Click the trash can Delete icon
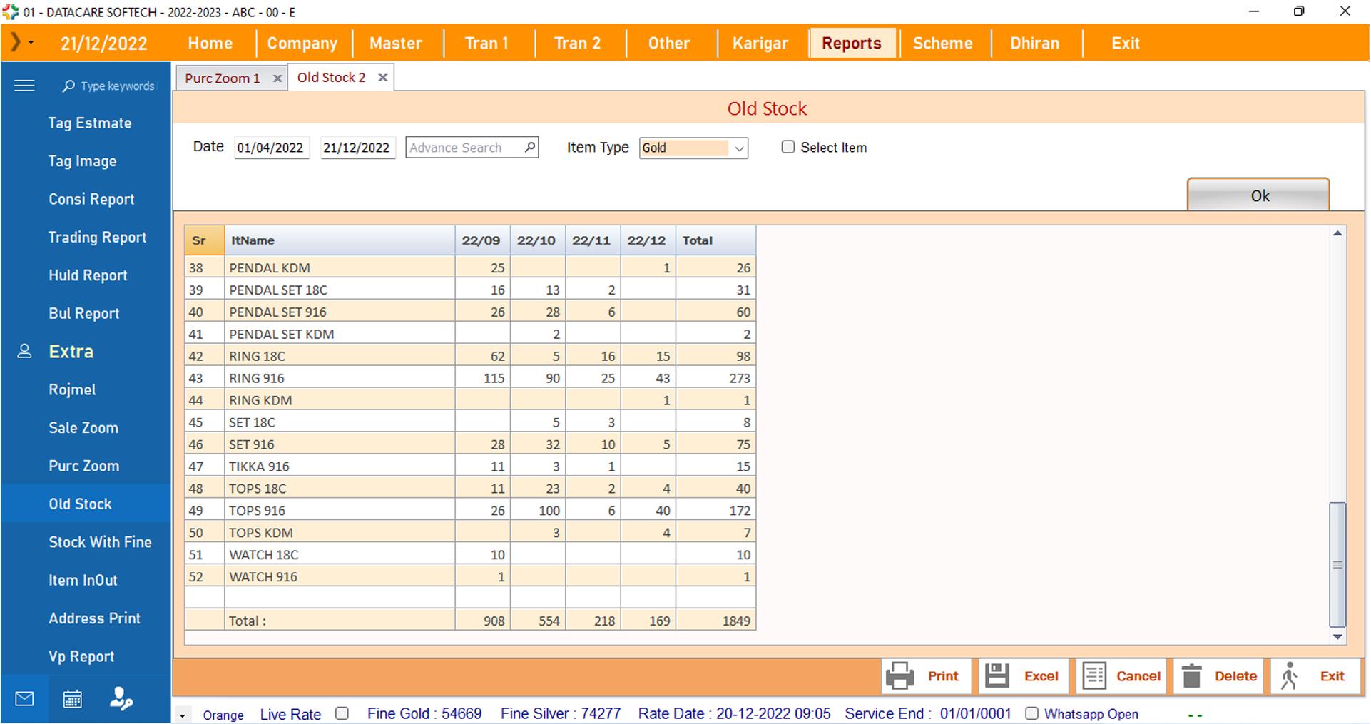The height and width of the screenshot is (724, 1371). pos(1191,676)
